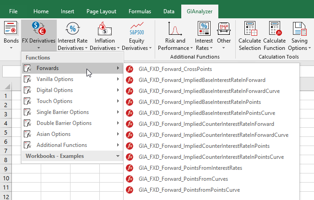Expand the Equity Derivatives dropdown arrow
Screen dimensions: 314x200
point(150,48)
